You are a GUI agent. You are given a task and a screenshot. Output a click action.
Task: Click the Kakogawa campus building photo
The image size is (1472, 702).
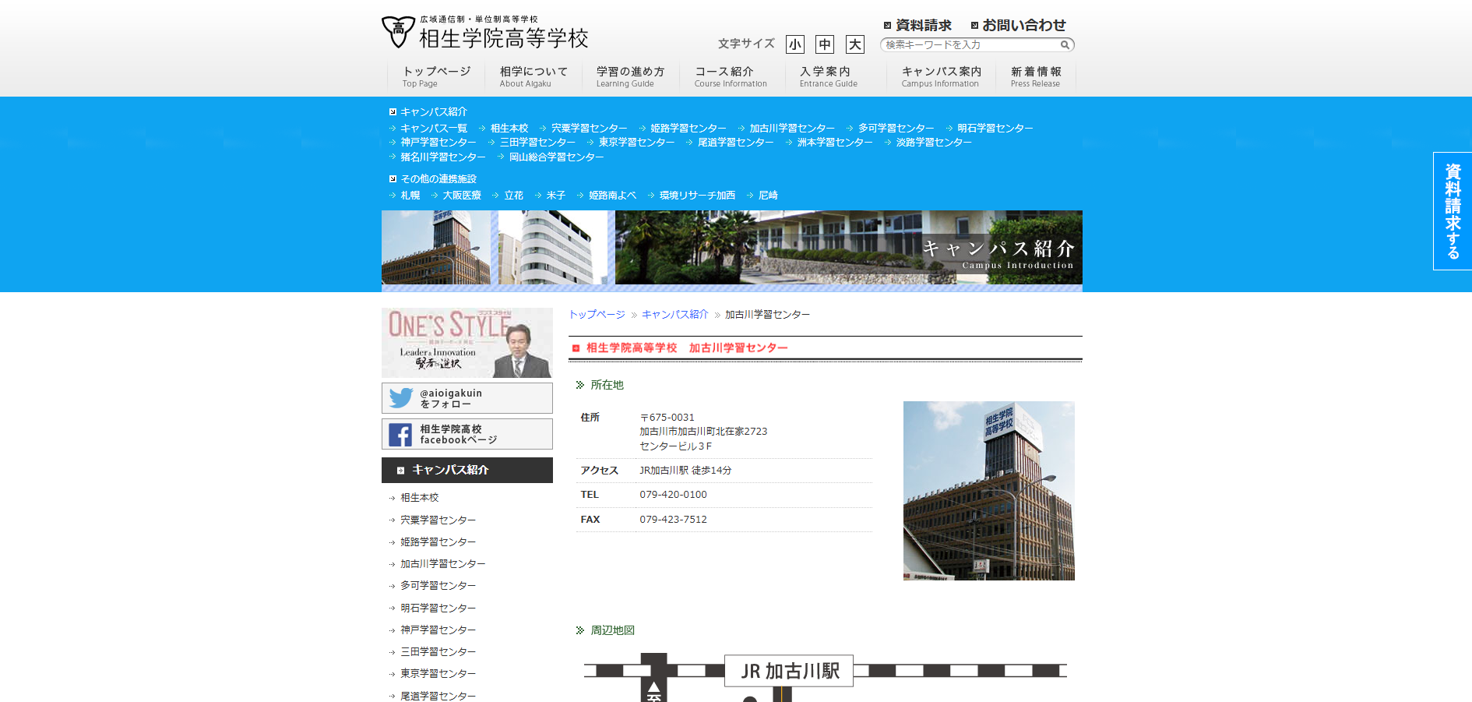988,491
